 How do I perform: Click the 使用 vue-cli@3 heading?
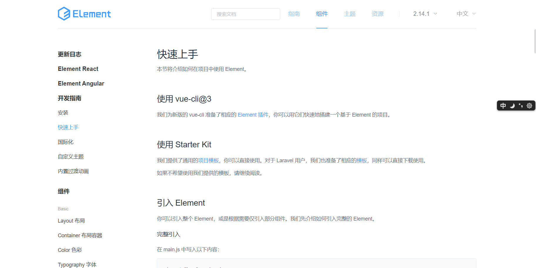184,99
